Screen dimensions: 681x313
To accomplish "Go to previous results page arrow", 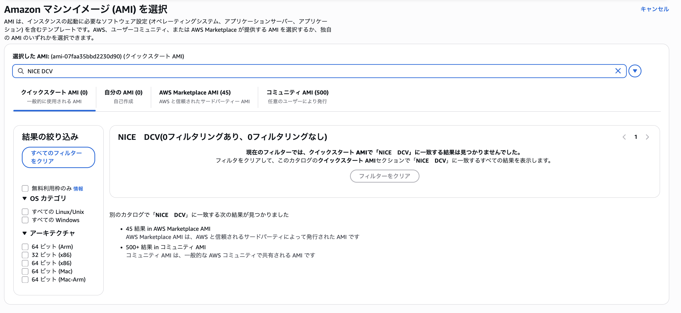I will tap(624, 137).
